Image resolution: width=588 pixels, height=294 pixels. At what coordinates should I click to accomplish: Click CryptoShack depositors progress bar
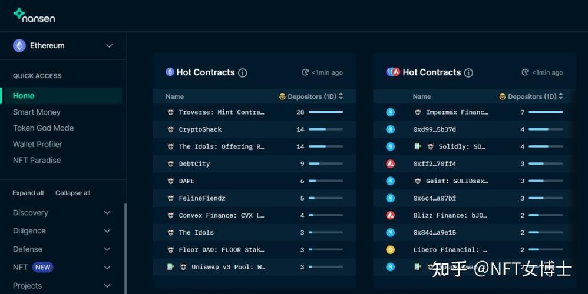click(x=325, y=129)
